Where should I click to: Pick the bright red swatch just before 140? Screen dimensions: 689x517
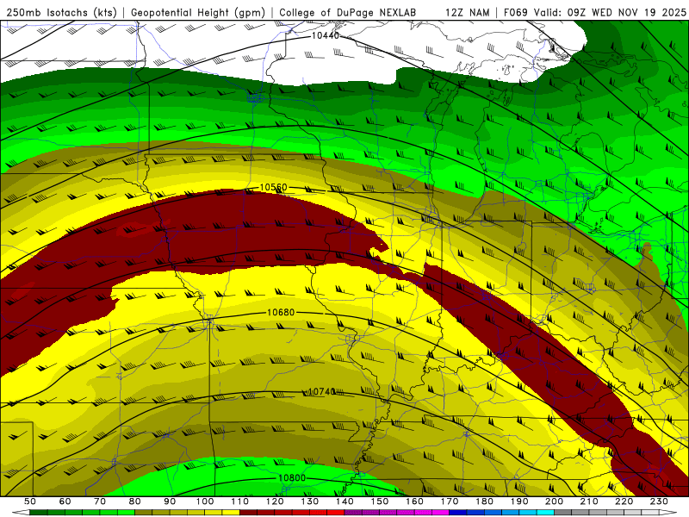point(336,513)
